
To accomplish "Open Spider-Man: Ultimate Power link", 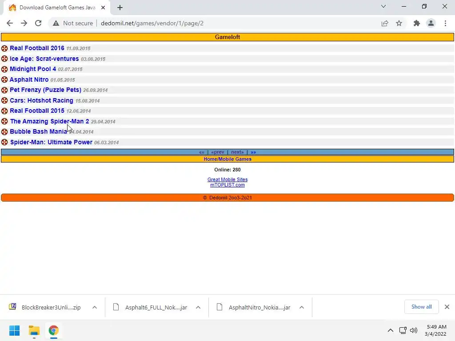I will point(51,142).
